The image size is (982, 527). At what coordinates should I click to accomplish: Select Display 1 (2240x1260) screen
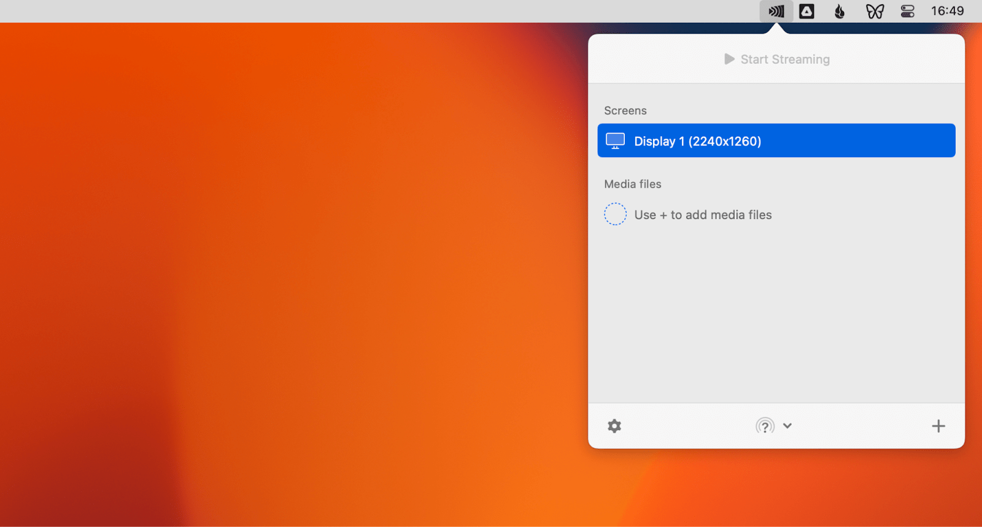pos(776,140)
